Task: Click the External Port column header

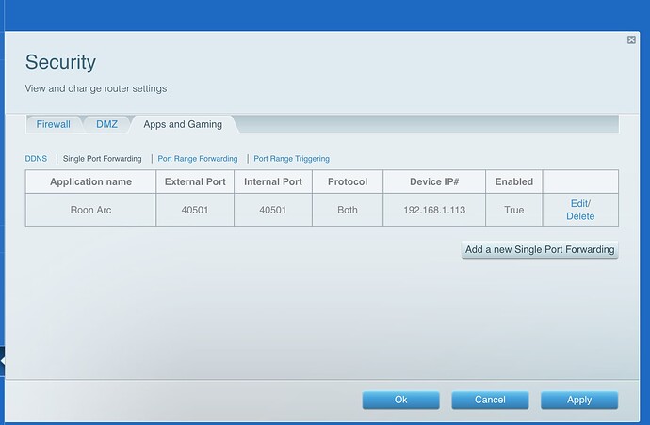Action: (x=195, y=181)
